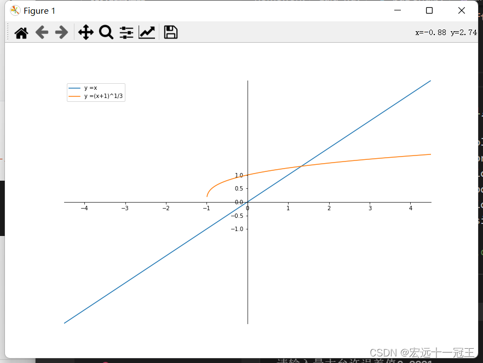Click the cursor coordinates readout 'x=-0.88 y=2.74'

click(446, 33)
